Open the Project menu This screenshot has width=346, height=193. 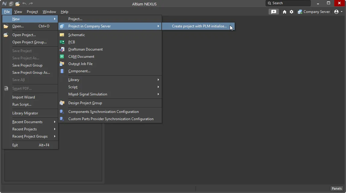[x=32, y=12]
